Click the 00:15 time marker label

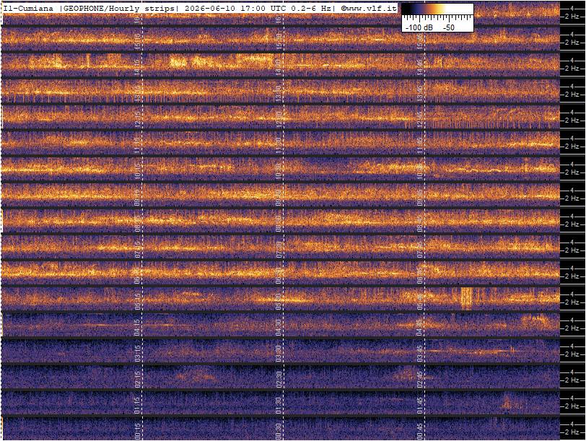(137, 432)
